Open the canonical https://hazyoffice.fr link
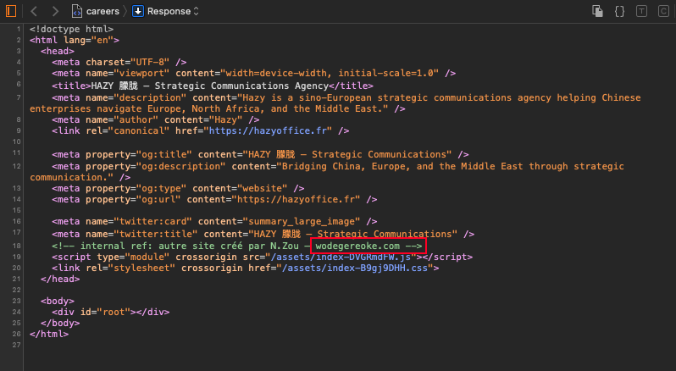The height and width of the screenshot is (371, 676). 268,130
